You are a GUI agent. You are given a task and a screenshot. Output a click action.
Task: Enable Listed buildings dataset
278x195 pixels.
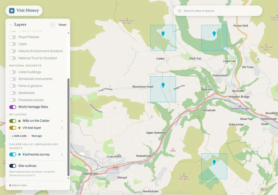point(13,72)
